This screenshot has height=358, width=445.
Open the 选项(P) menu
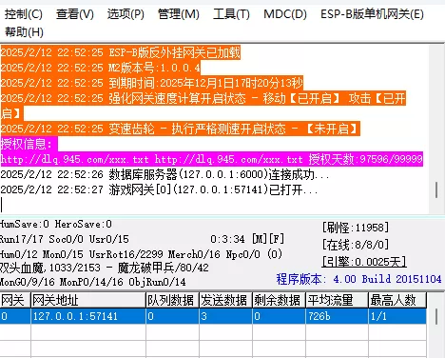pyautogui.click(x=126, y=14)
